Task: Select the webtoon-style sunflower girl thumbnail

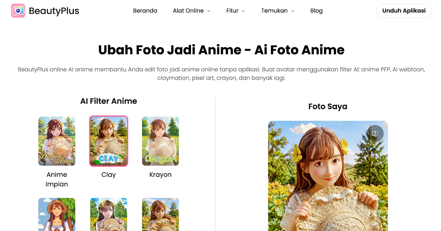Action: pos(109,214)
